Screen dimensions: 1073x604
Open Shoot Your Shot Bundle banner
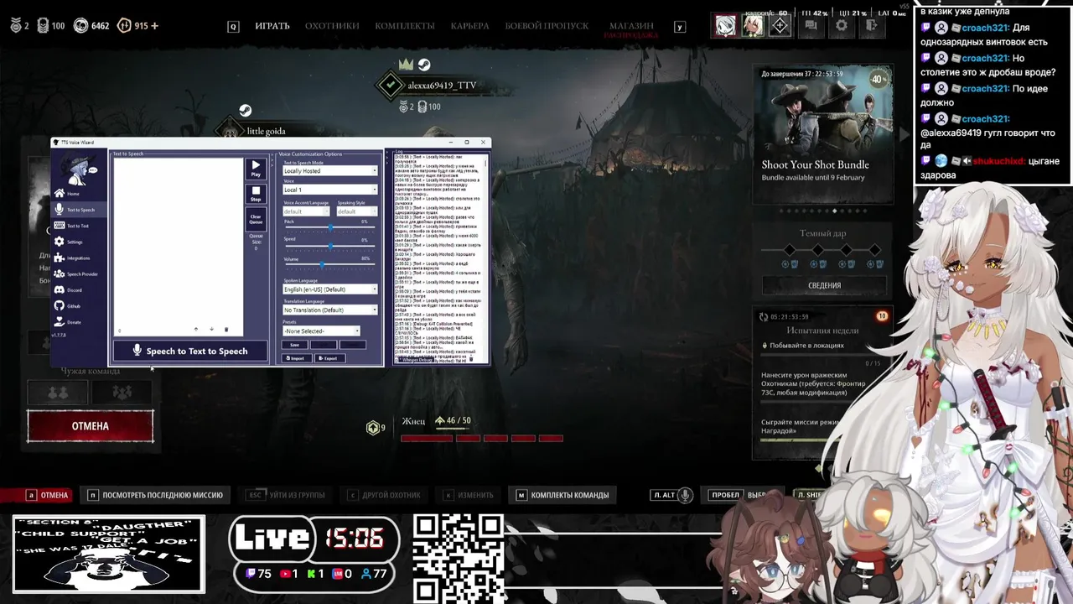[x=823, y=134]
